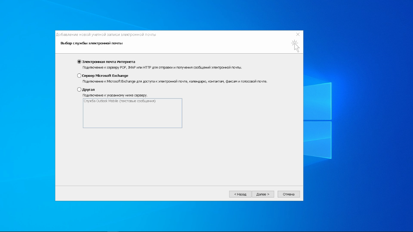413x232 pixels.
Task: Click the Выбор службы электронной почты heading
Action: click(x=91, y=43)
